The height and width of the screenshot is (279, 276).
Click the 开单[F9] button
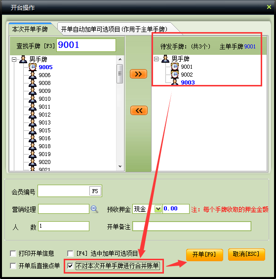pos(204,254)
